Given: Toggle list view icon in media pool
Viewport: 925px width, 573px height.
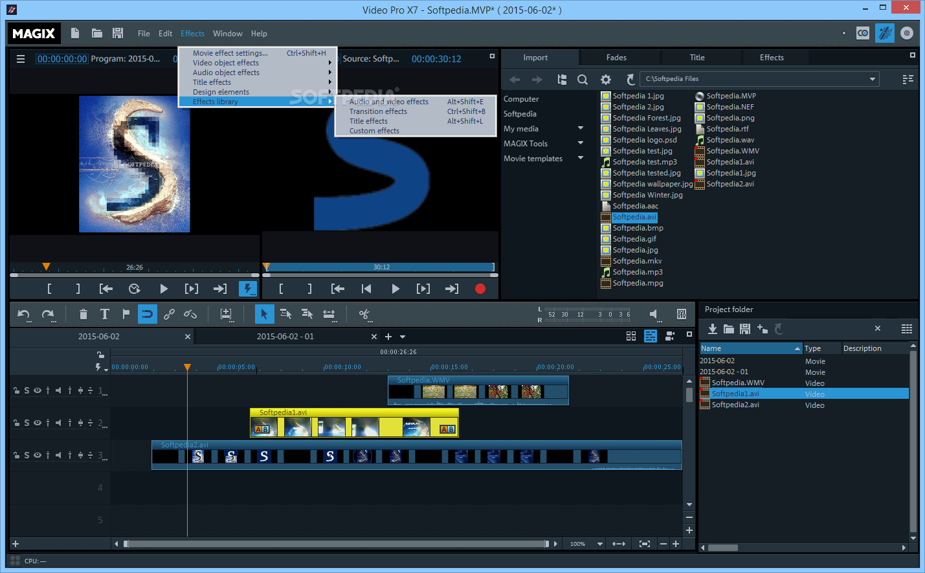Looking at the screenshot, I should [x=908, y=79].
